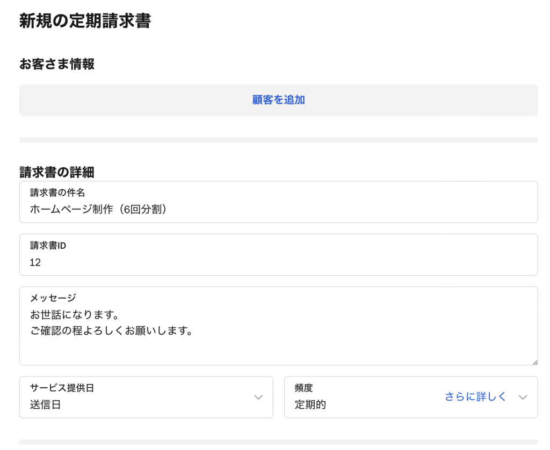The image size is (550, 450).
Task: Click the お客さま情報 section heading
Action: 57,64
